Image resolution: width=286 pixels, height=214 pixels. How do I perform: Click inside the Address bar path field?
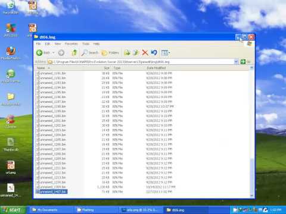(141, 62)
